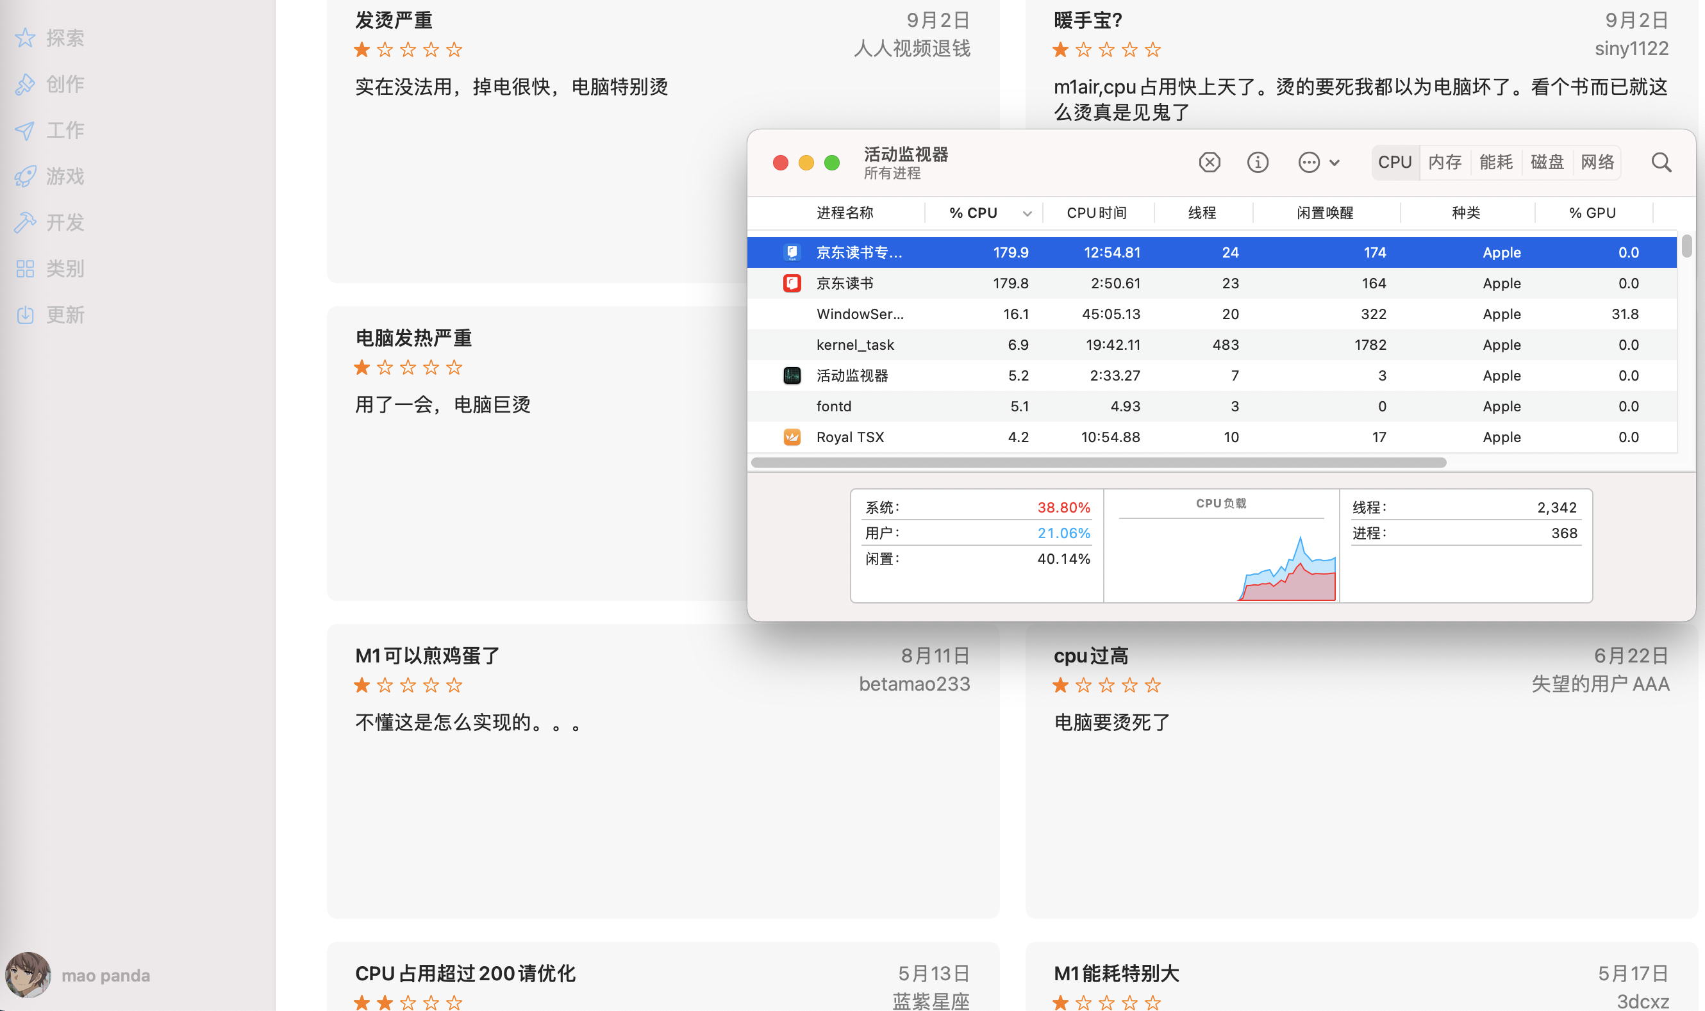Switch to the 磁盘 tab
The height and width of the screenshot is (1011, 1705).
pos(1547,162)
